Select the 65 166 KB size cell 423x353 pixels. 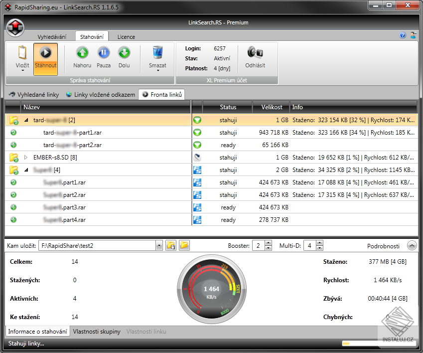pyautogui.click(x=275, y=145)
